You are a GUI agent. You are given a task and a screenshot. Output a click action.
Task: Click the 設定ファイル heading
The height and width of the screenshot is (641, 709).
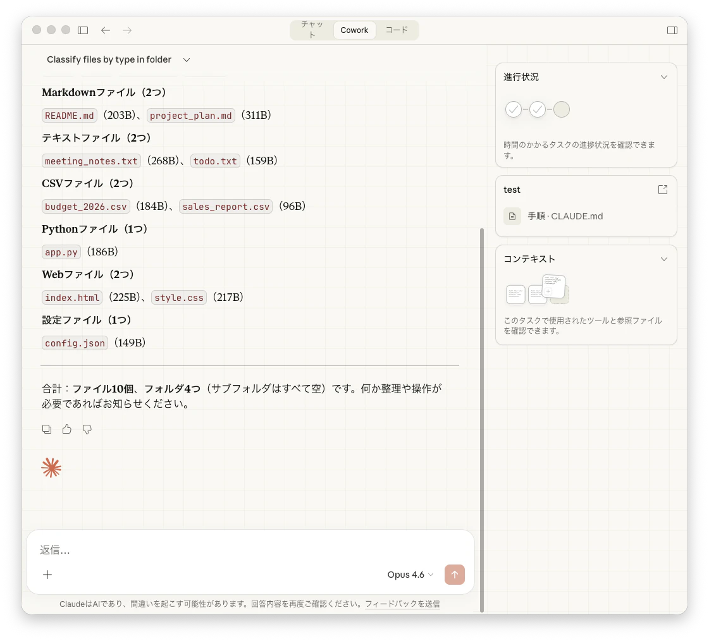pyautogui.click(x=87, y=320)
